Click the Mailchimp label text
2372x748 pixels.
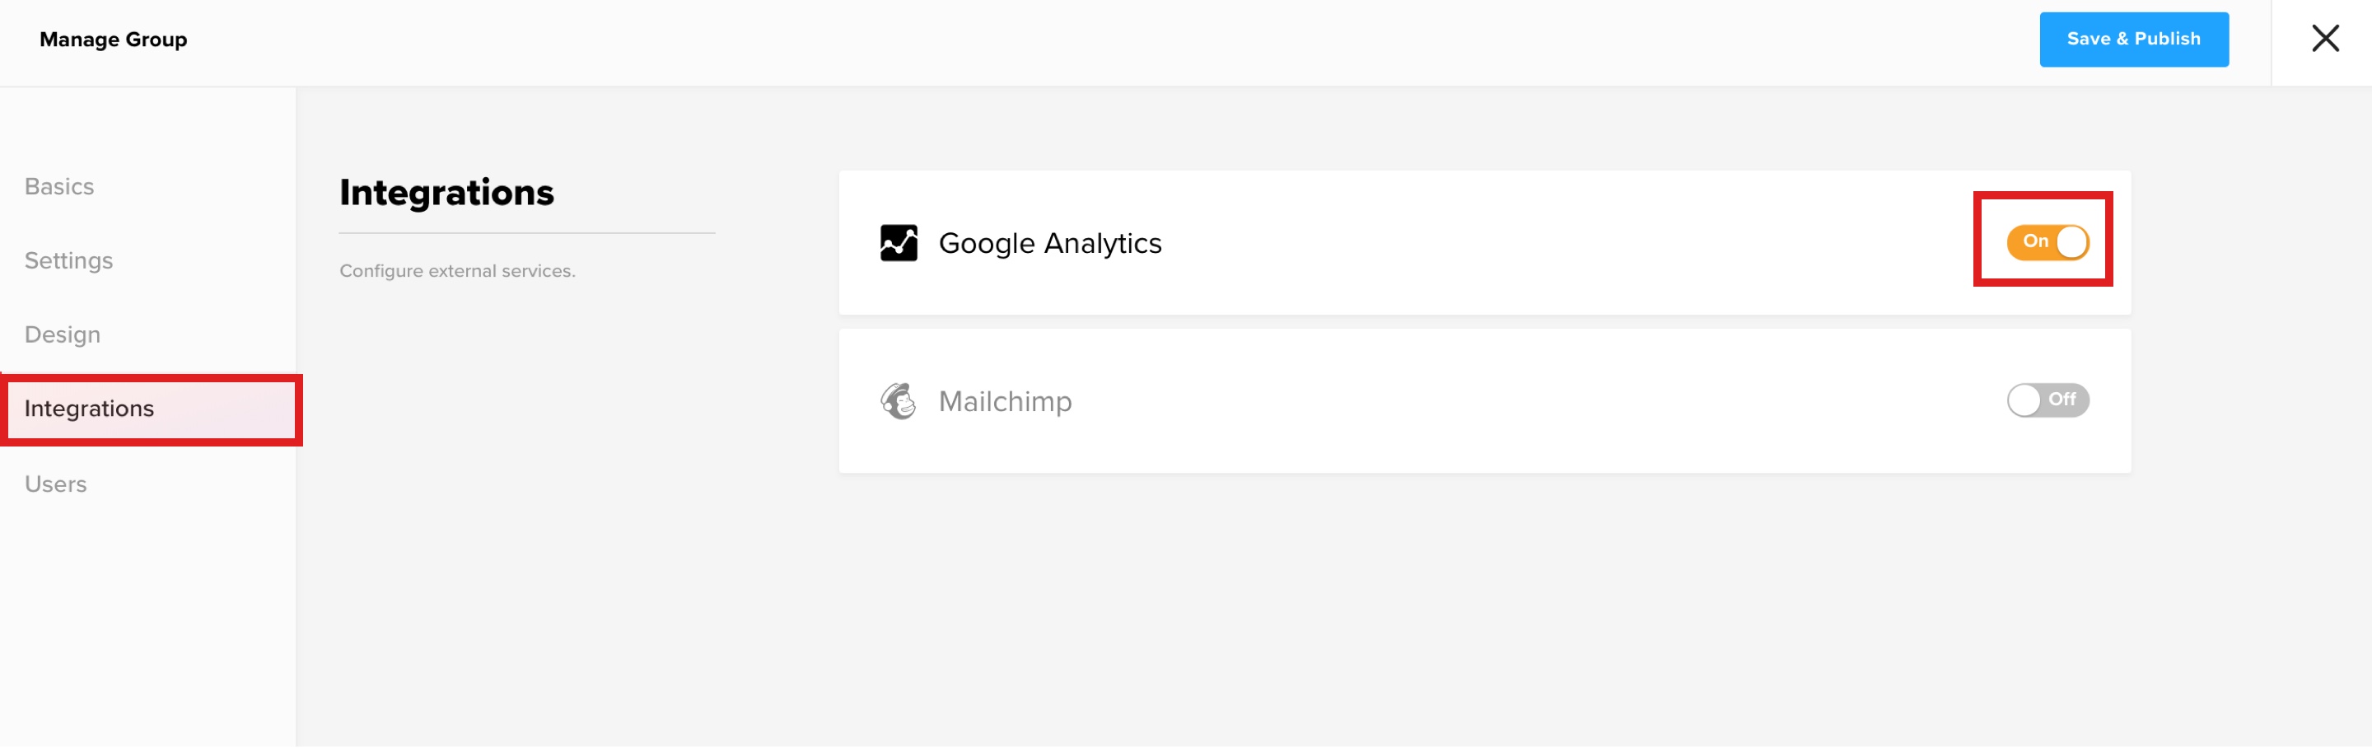click(x=1005, y=402)
